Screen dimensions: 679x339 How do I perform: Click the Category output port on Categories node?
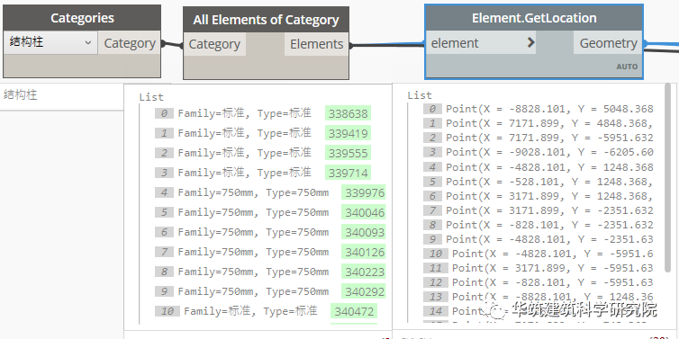(129, 43)
